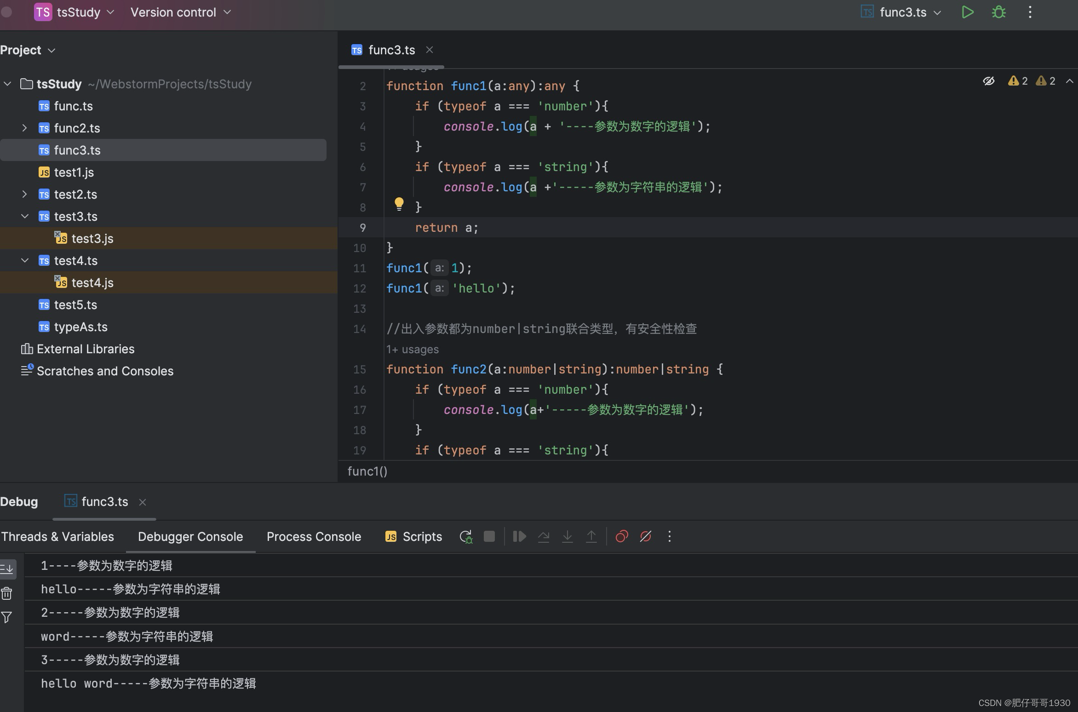Expand the test2.ts tree node
This screenshot has height=712, width=1078.
(x=25, y=194)
